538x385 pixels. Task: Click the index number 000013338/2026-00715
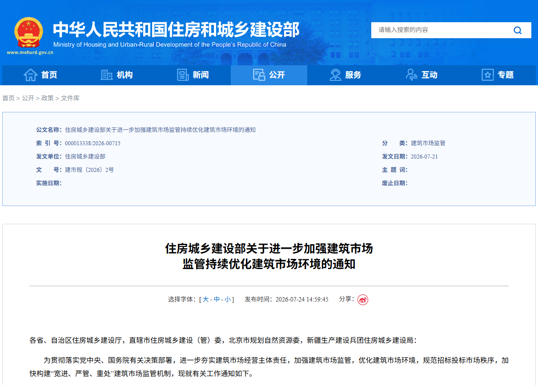[92, 143]
